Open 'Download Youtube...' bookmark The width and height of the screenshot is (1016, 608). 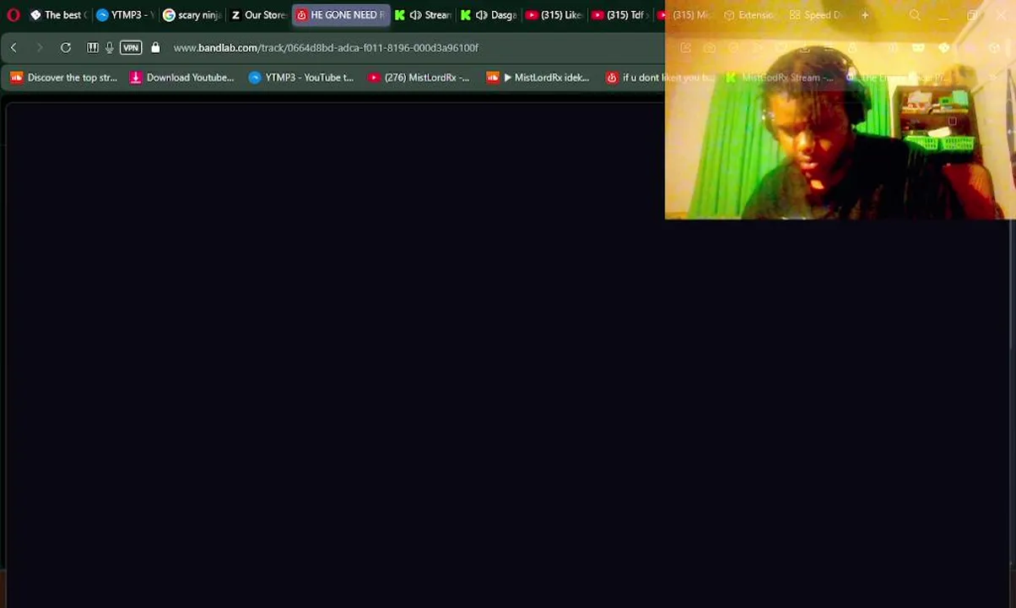click(x=181, y=78)
